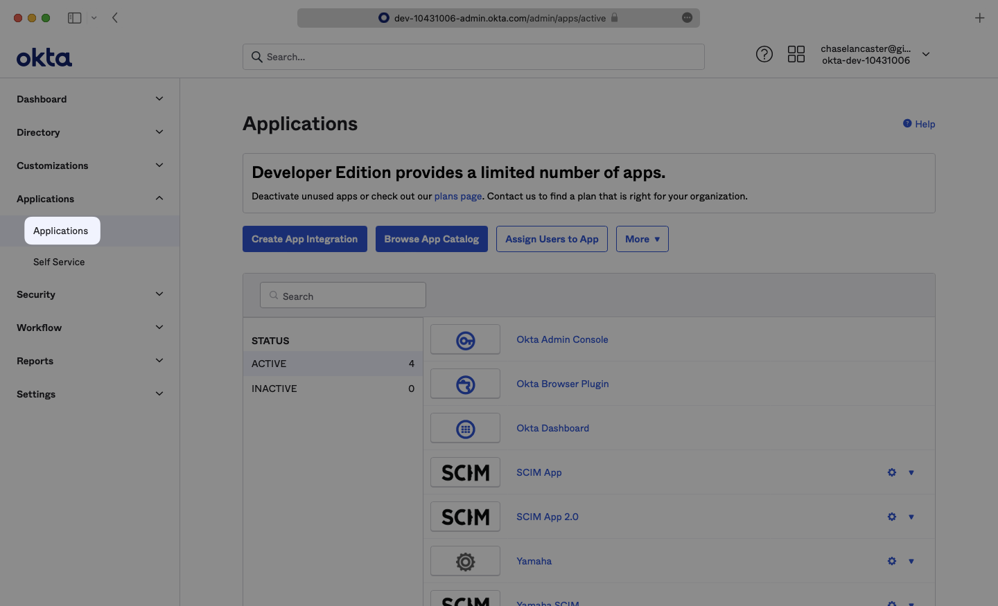998x606 pixels.
Task: Click the Yamaha app gear logo thumbnail
Action: [x=465, y=562]
